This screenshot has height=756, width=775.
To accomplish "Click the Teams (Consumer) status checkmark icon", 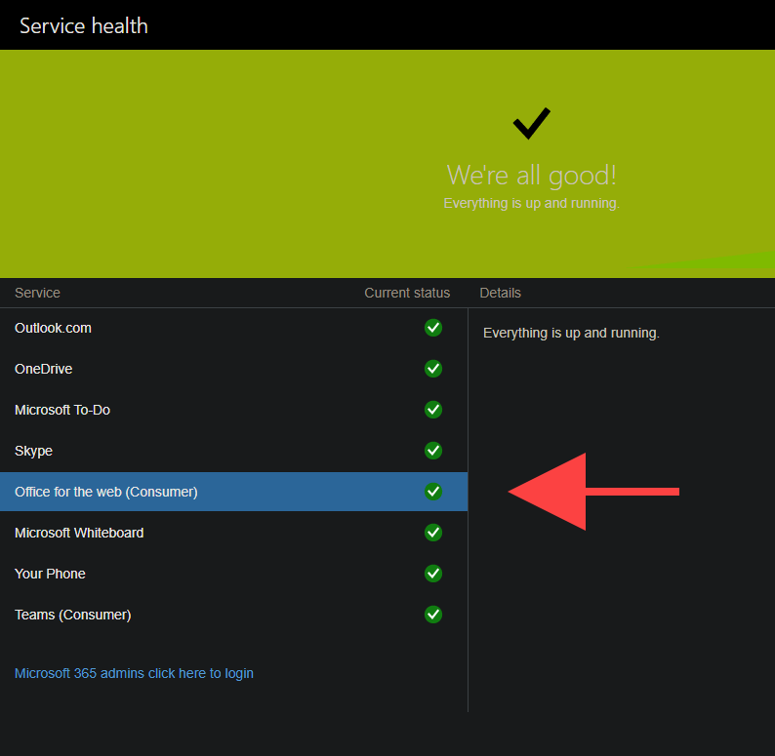I will 433,615.
